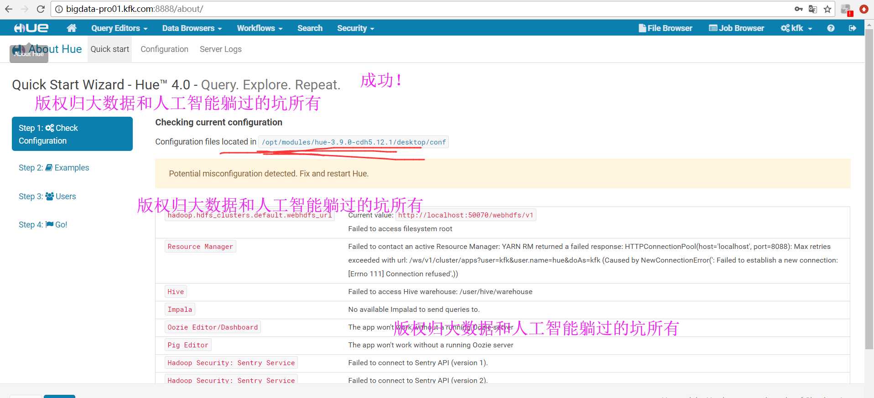This screenshot has width=874, height=398.
Task: Open the Query Editors dropdown
Action: (120, 28)
